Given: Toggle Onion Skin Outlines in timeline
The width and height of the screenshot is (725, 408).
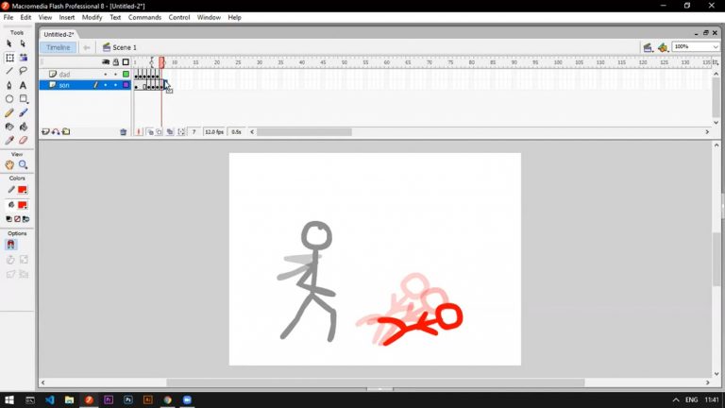Looking at the screenshot, I should [x=159, y=132].
